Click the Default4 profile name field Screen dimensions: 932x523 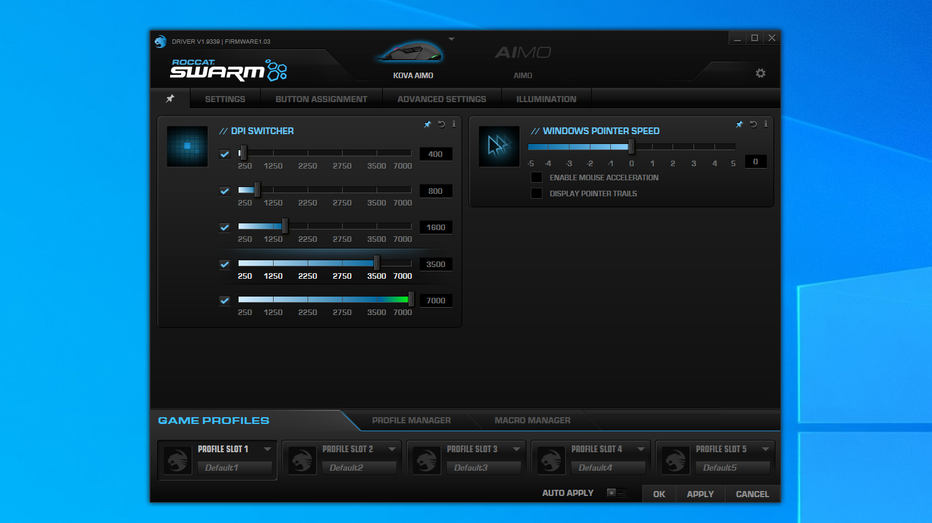pos(608,468)
